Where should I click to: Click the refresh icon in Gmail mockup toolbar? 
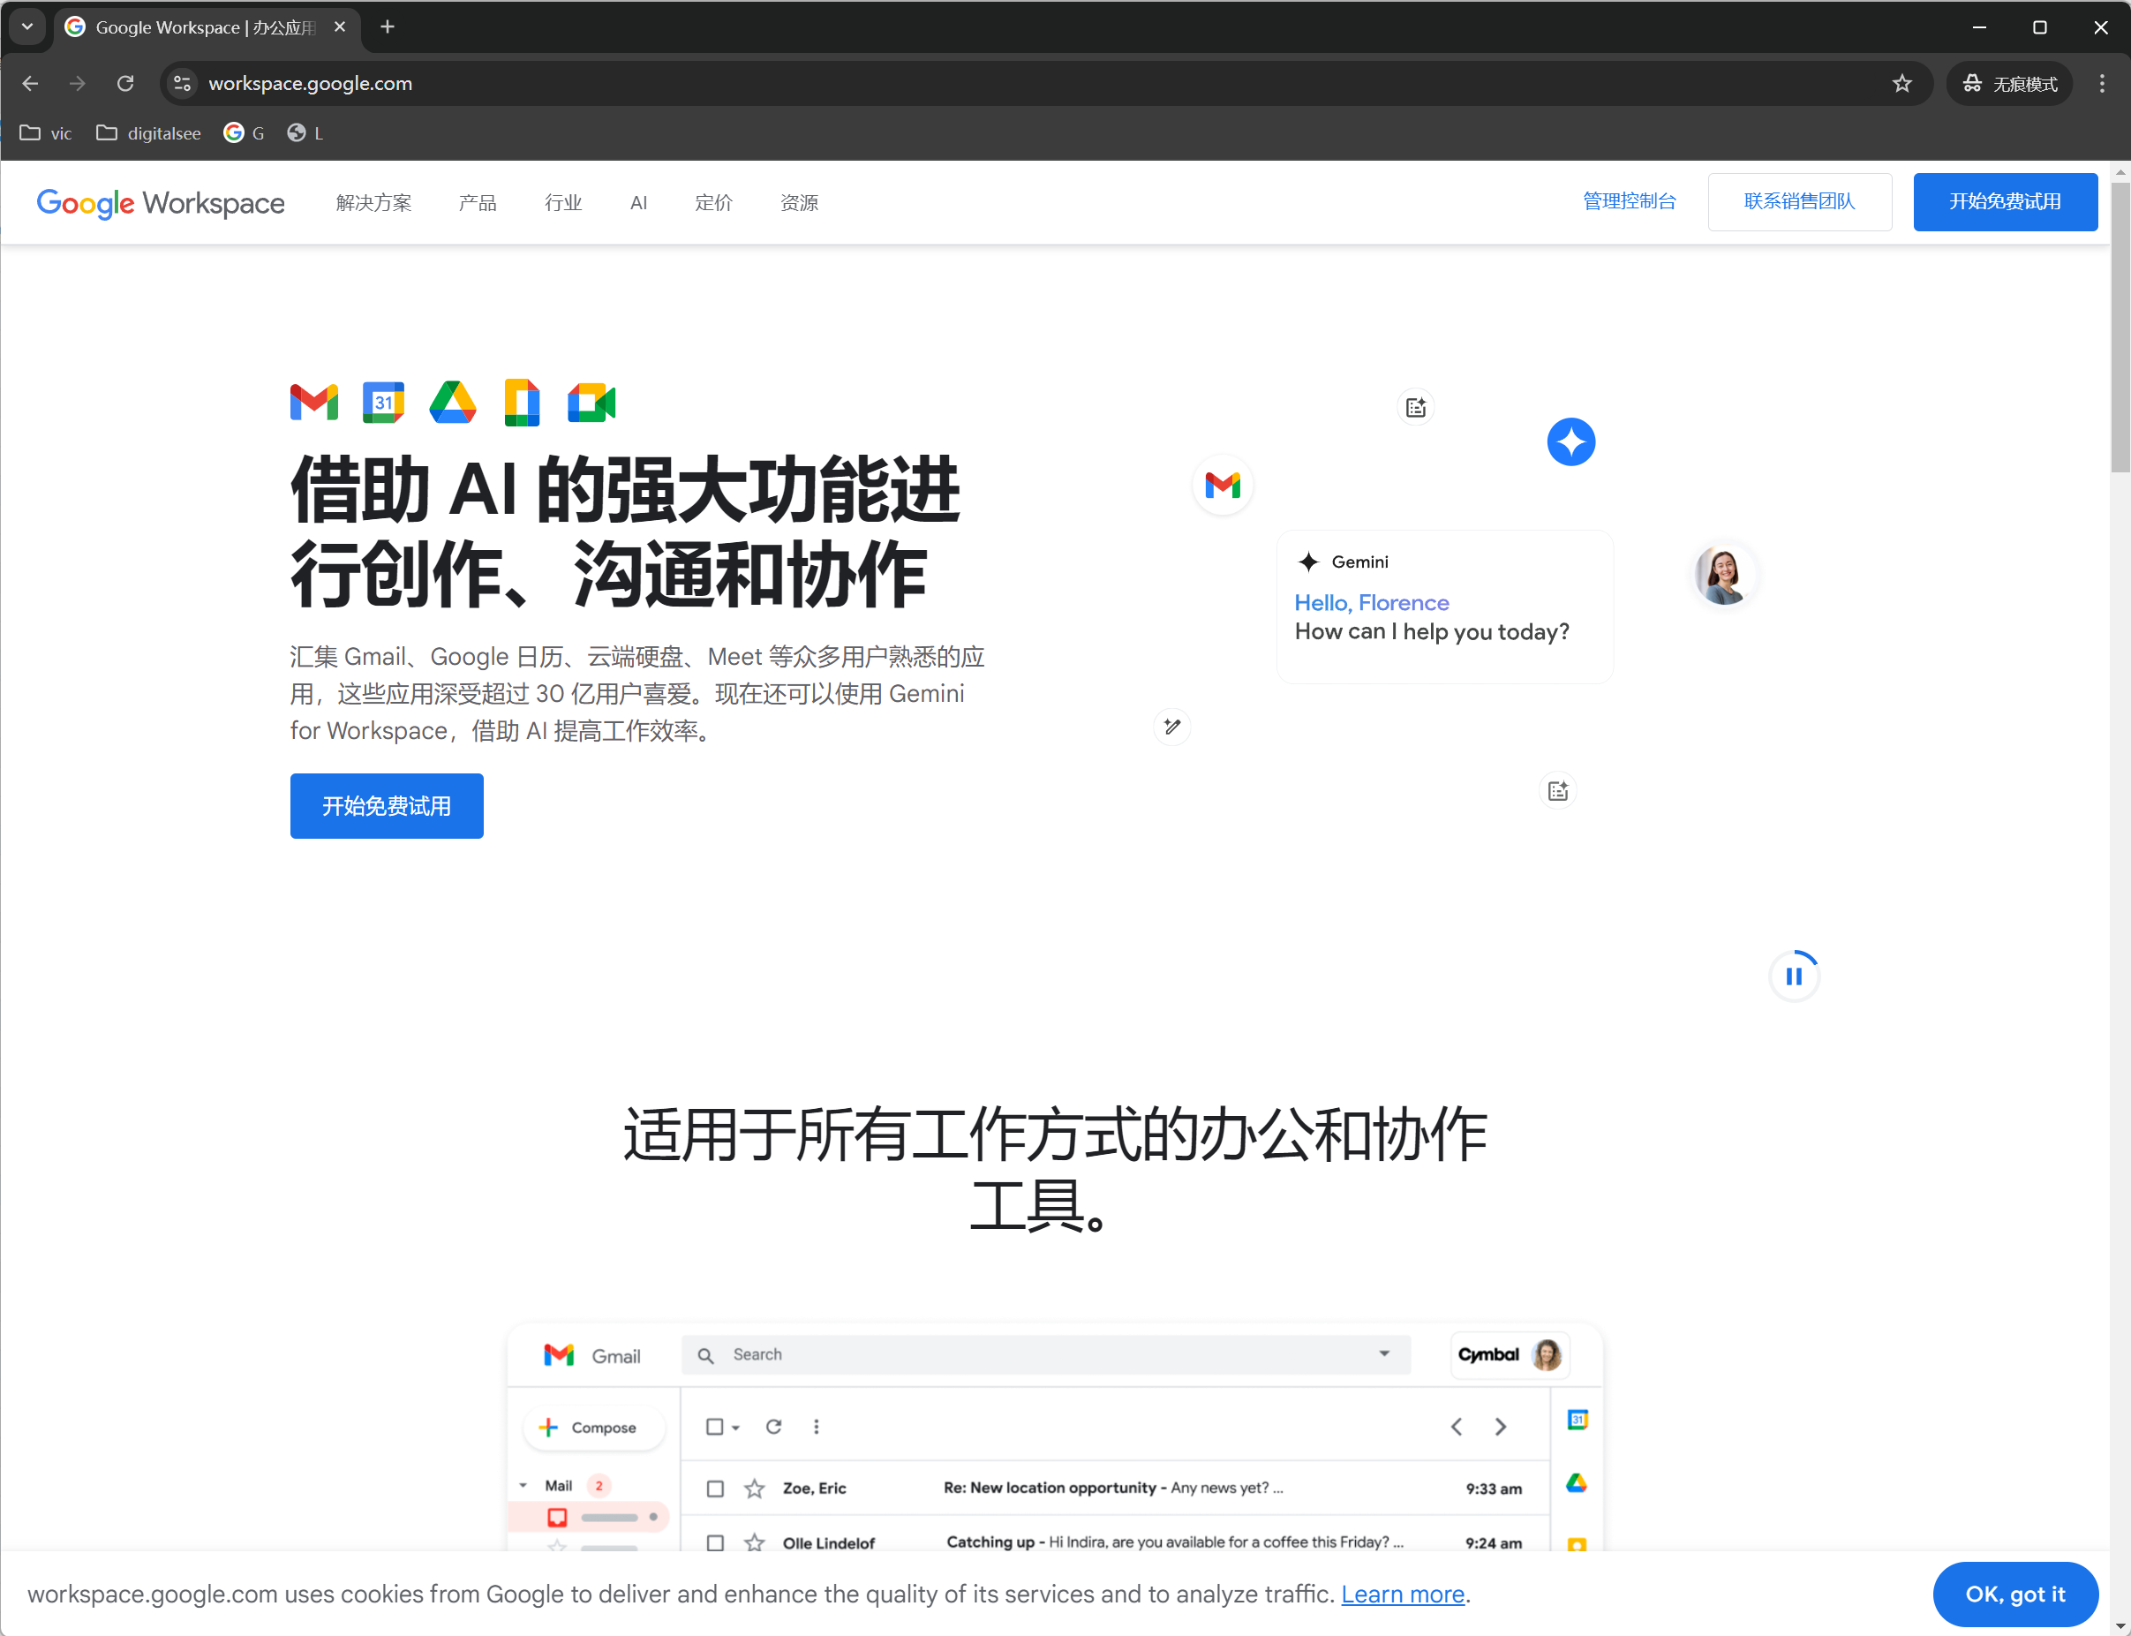pos(773,1427)
